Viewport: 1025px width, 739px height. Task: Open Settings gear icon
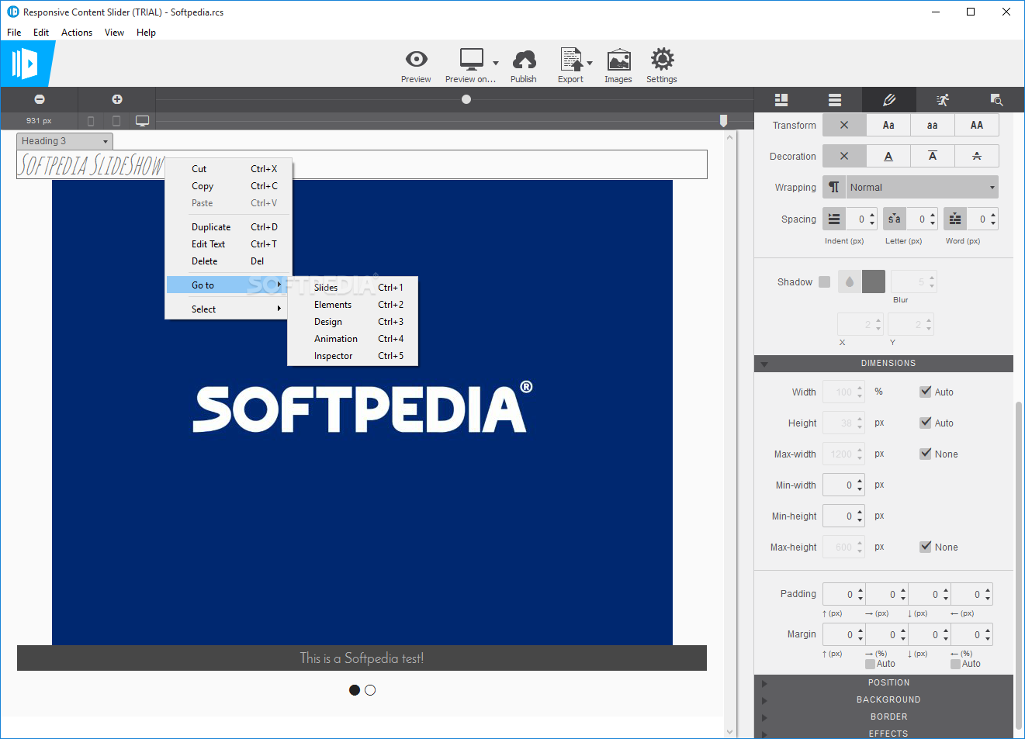[662, 60]
